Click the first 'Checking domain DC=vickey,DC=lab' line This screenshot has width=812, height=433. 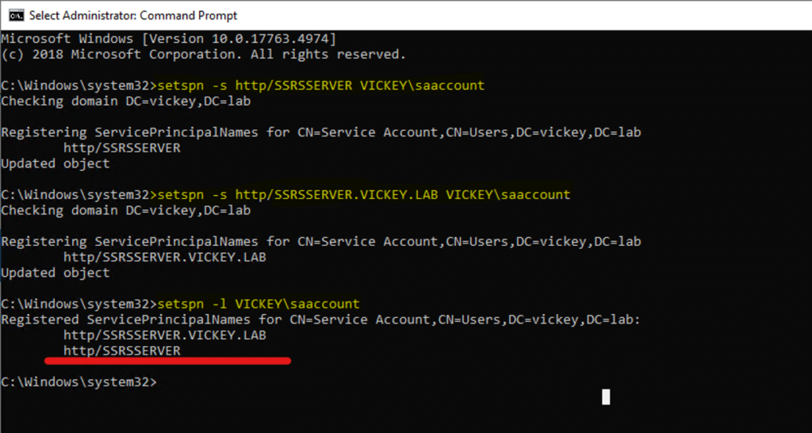pos(126,101)
